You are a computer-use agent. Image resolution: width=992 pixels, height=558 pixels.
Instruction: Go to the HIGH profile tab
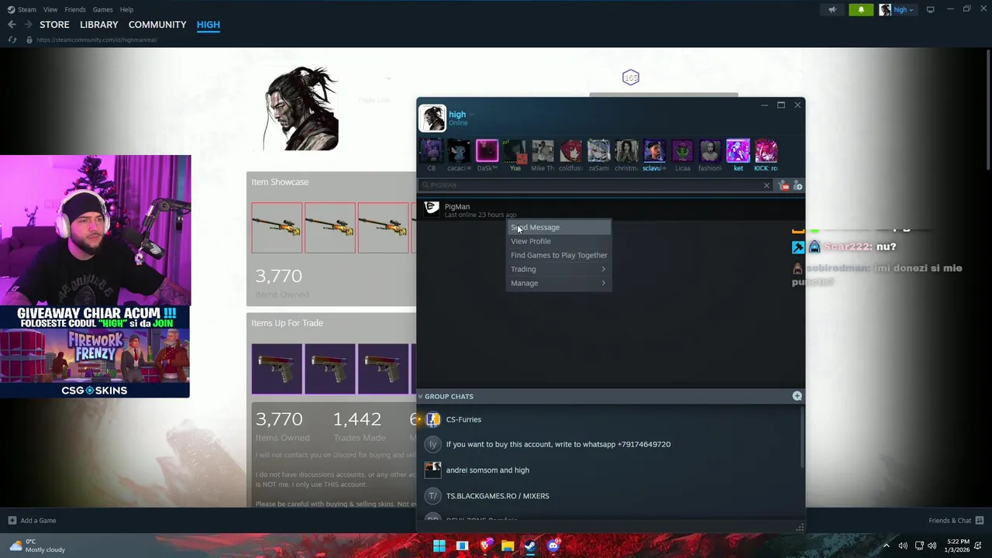[208, 25]
